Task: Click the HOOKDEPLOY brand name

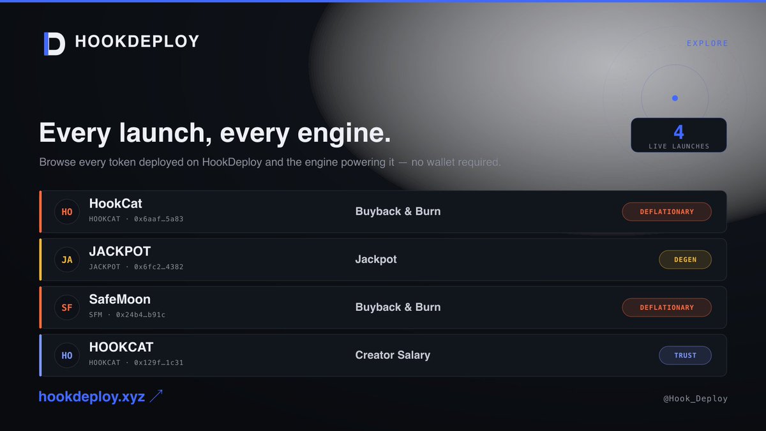Action: click(x=137, y=42)
